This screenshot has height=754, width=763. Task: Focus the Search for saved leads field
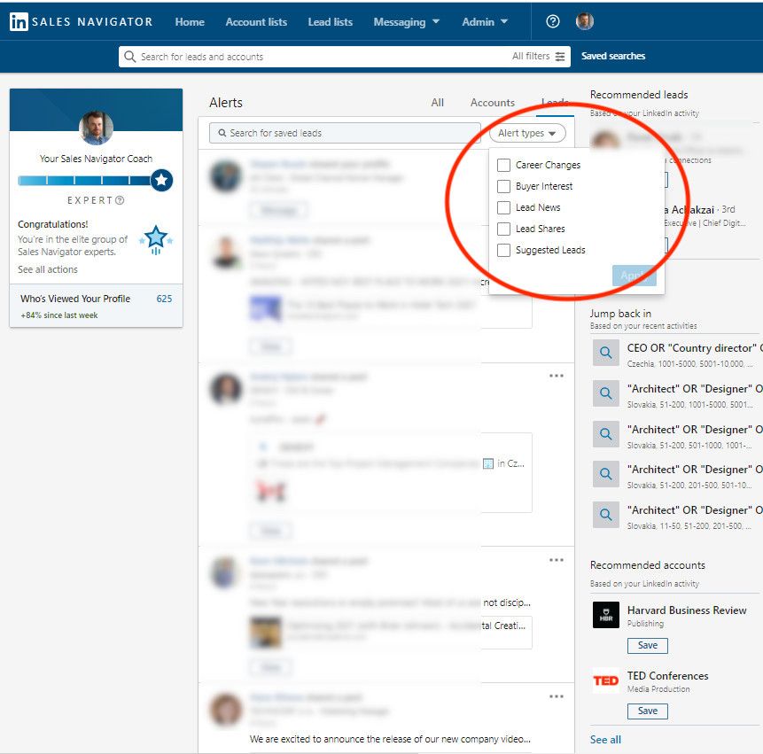[x=345, y=133]
